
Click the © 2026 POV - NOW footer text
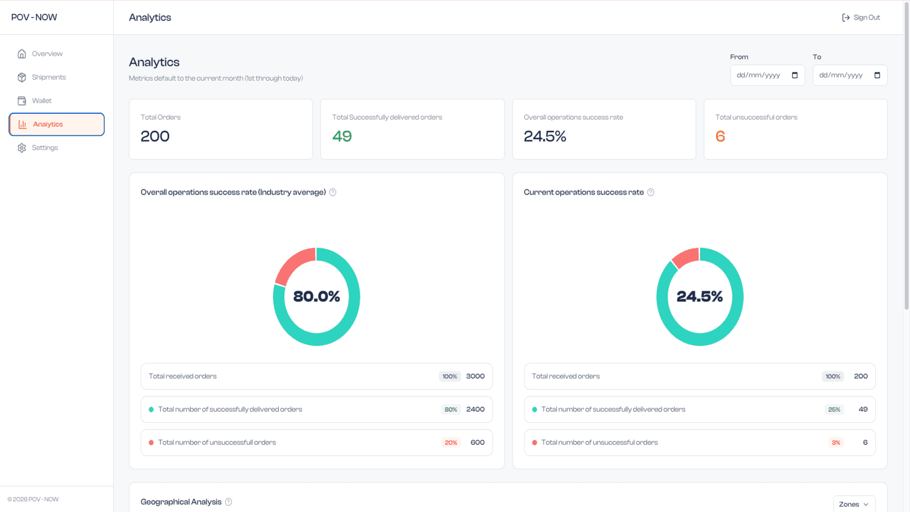coord(33,499)
